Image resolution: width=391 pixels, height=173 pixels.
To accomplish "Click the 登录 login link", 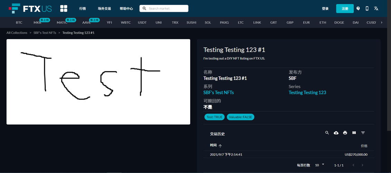I will pyautogui.click(x=325, y=9).
